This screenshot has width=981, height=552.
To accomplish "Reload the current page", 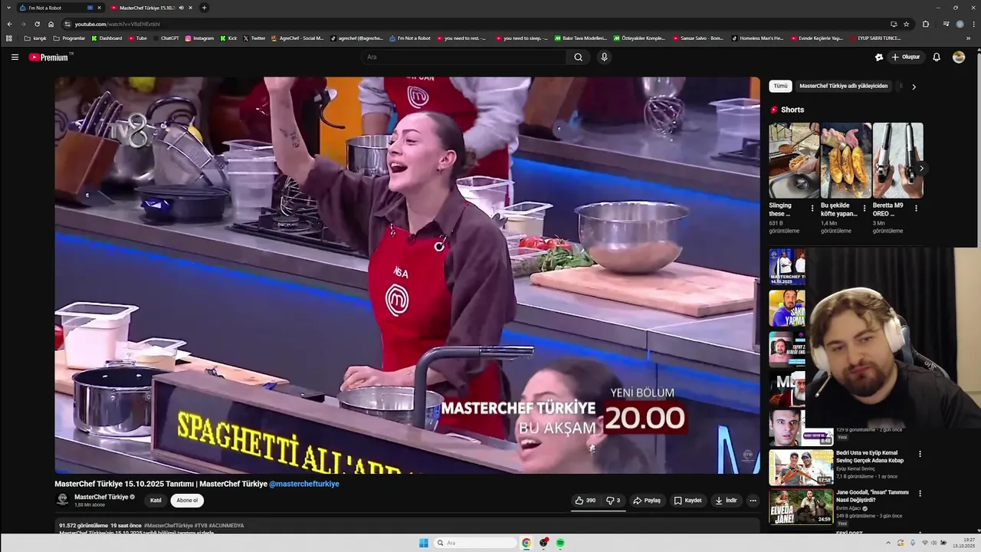I will point(37,24).
